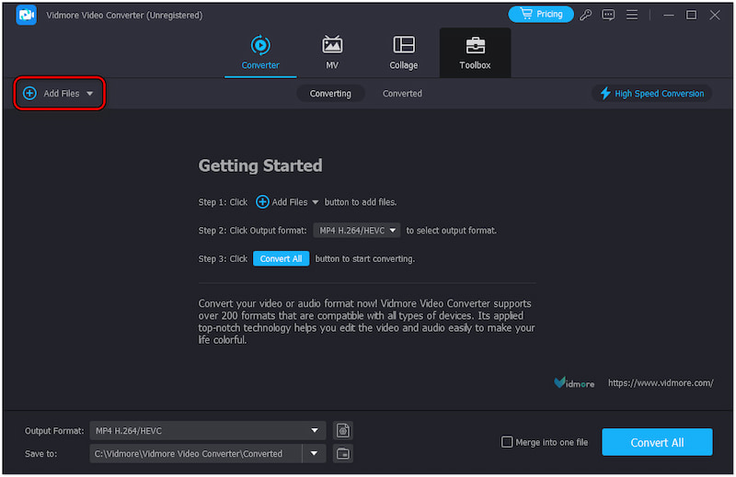
Task: Open MP4 H.264/HEVC dropdown in Step 2
Action: [357, 231]
